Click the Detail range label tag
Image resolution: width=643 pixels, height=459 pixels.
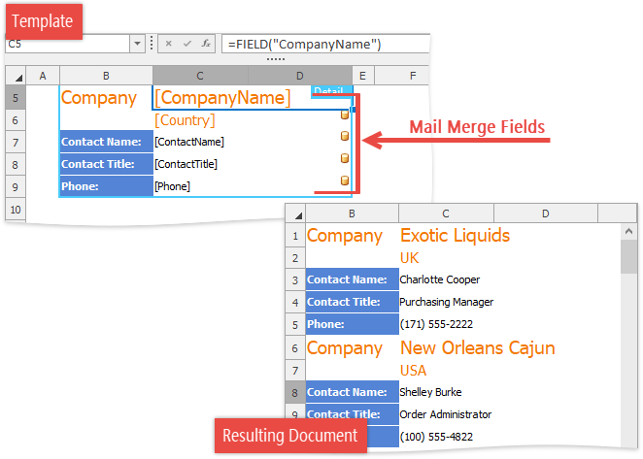tap(327, 92)
